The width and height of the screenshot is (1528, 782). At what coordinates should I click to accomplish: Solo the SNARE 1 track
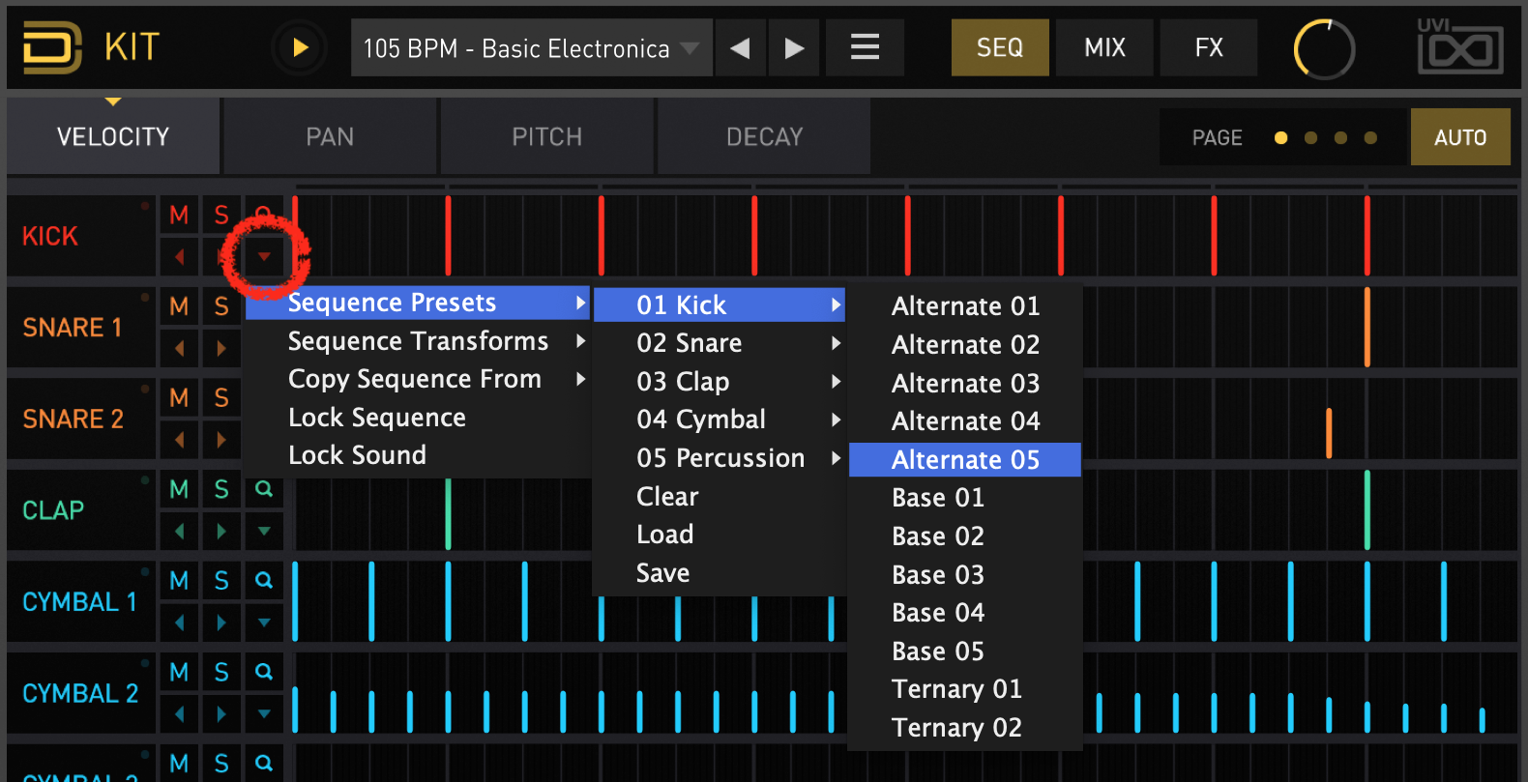tap(221, 306)
